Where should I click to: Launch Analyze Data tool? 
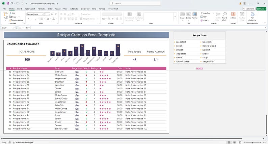pyautogui.click(x=242, y=17)
